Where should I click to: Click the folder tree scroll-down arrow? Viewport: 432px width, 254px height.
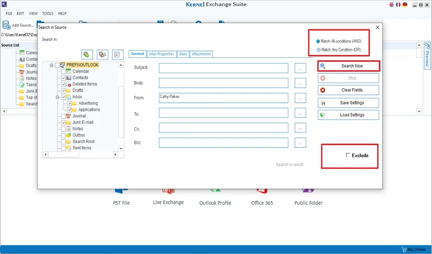120,148
